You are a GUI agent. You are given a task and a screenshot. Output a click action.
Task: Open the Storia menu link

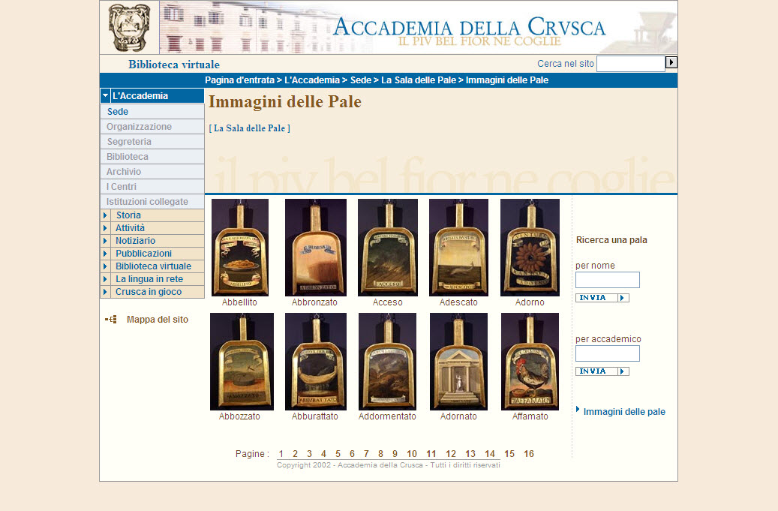tap(128, 215)
